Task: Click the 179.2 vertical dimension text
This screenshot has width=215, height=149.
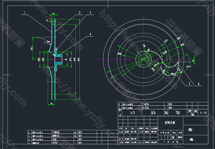Action: point(32,48)
